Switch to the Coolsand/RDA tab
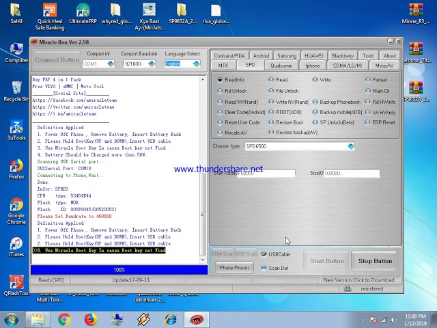The height and width of the screenshot is (328, 437). coord(229,55)
